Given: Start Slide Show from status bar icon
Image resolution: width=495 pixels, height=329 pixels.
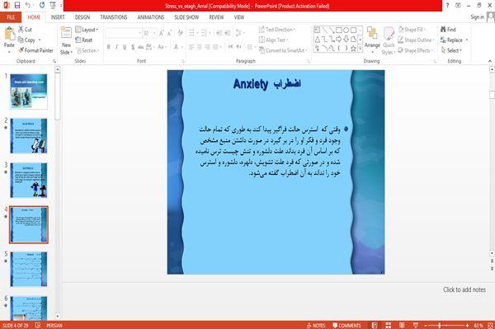Looking at the screenshot, I should click(416, 325).
